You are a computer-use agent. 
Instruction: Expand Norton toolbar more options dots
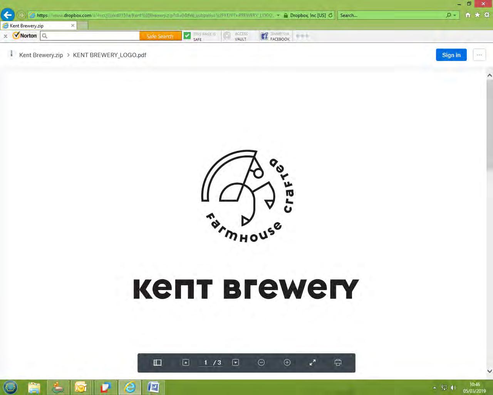coord(302,36)
